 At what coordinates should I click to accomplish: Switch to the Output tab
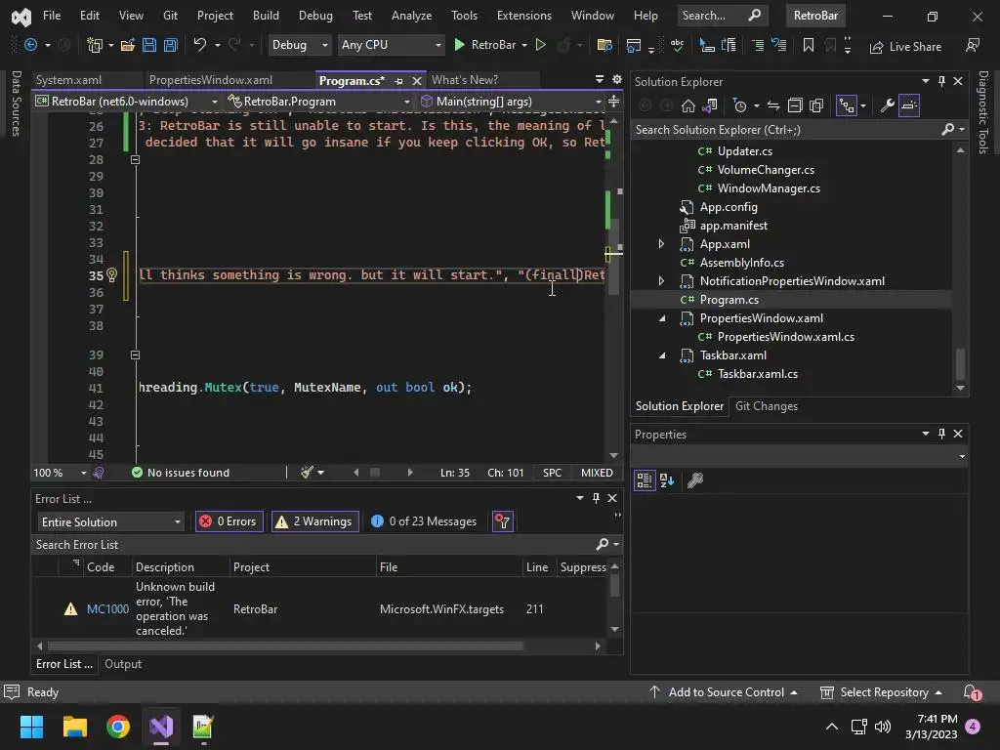[123, 664]
